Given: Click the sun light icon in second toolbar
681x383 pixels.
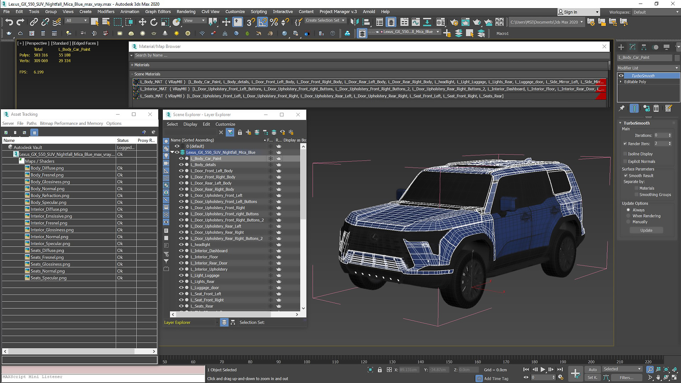Looking at the screenshot, I should pyautogui.click(x=176, y=33).
